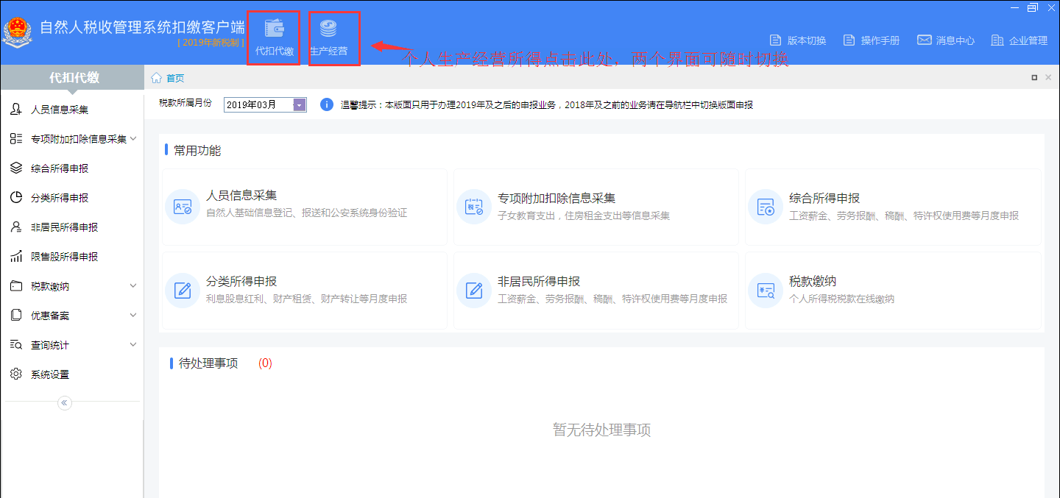
Task: Click the list icon beside 专项附加扣除信息采集 in sidebar
Action: (x=16, y=139)
